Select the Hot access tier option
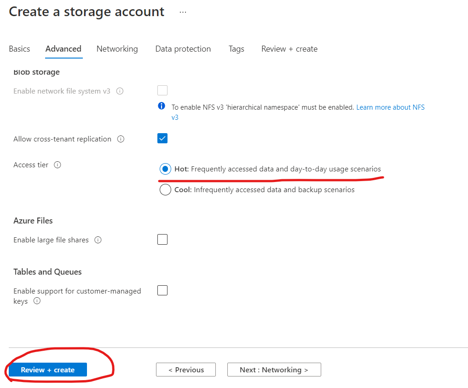Image resolution: width=468 pixels, height=388 pixels. click(165, 169)
